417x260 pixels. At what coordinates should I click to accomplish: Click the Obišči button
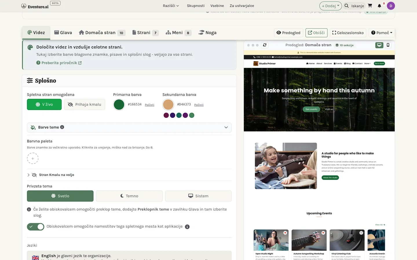(x=316, y=33)
